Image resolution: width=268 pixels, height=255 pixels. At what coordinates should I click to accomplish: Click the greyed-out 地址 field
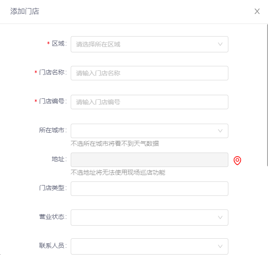pyautogui.click(x=150, y=160)
